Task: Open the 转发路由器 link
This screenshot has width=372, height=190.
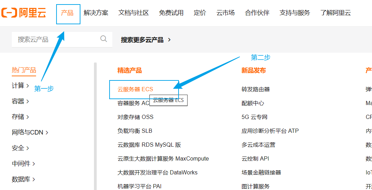Action: coord(256,89)
